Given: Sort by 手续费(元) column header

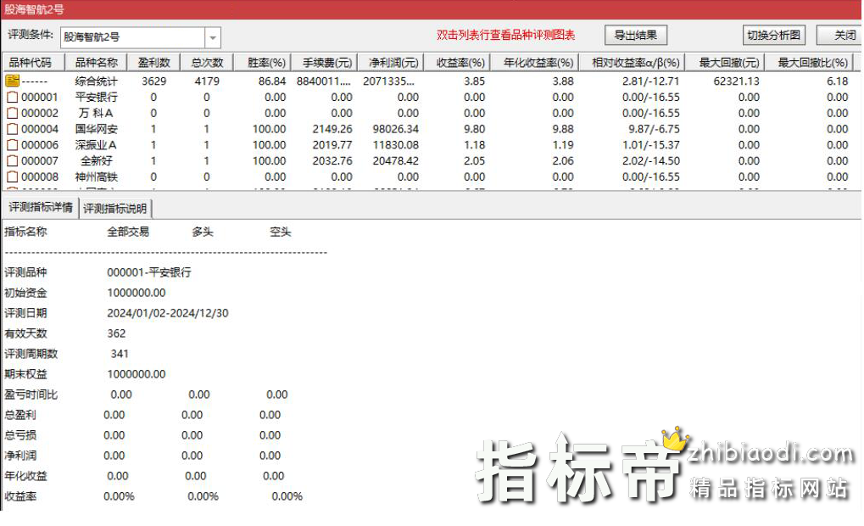Looking at the screenshot, I should (325, 62).
